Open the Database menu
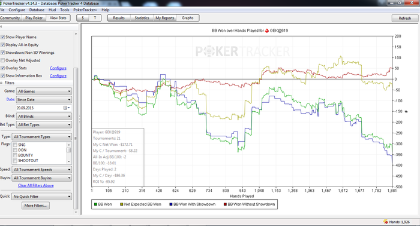Viewport: 420px width, 226px height. click(x=37, y=10)
